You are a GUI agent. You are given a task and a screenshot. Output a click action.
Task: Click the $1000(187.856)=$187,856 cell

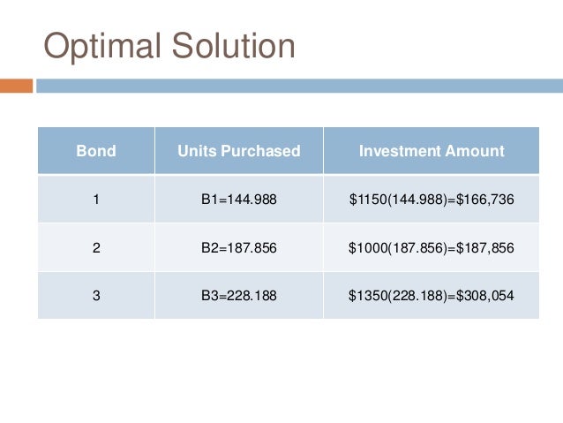click(x=432, y=247)
